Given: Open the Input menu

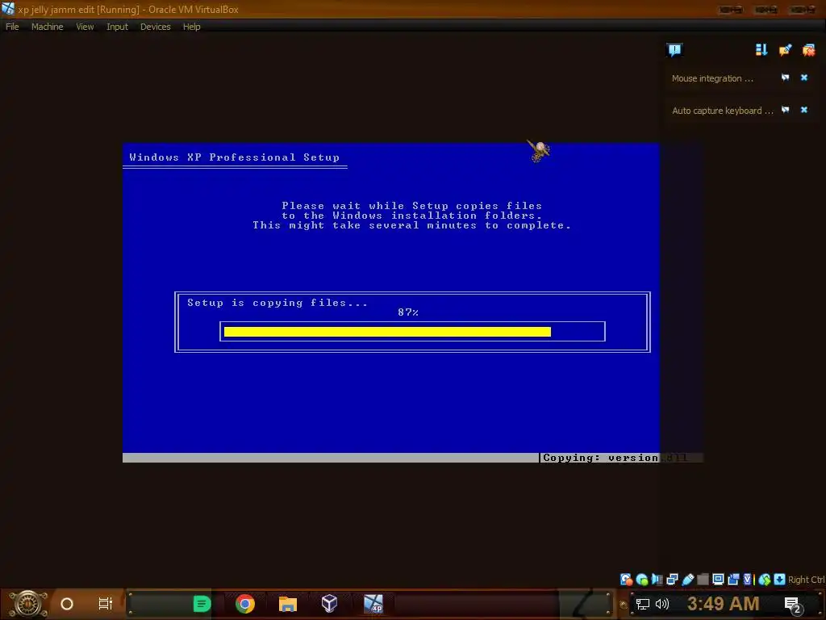Looking at the screenshot, I should (x=117, y=27).
